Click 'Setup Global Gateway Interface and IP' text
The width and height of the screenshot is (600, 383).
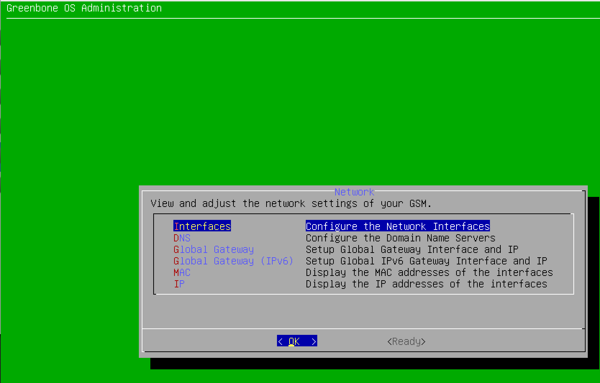(412, 249)
